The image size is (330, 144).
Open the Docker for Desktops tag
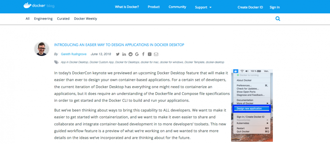click(127, 62)
